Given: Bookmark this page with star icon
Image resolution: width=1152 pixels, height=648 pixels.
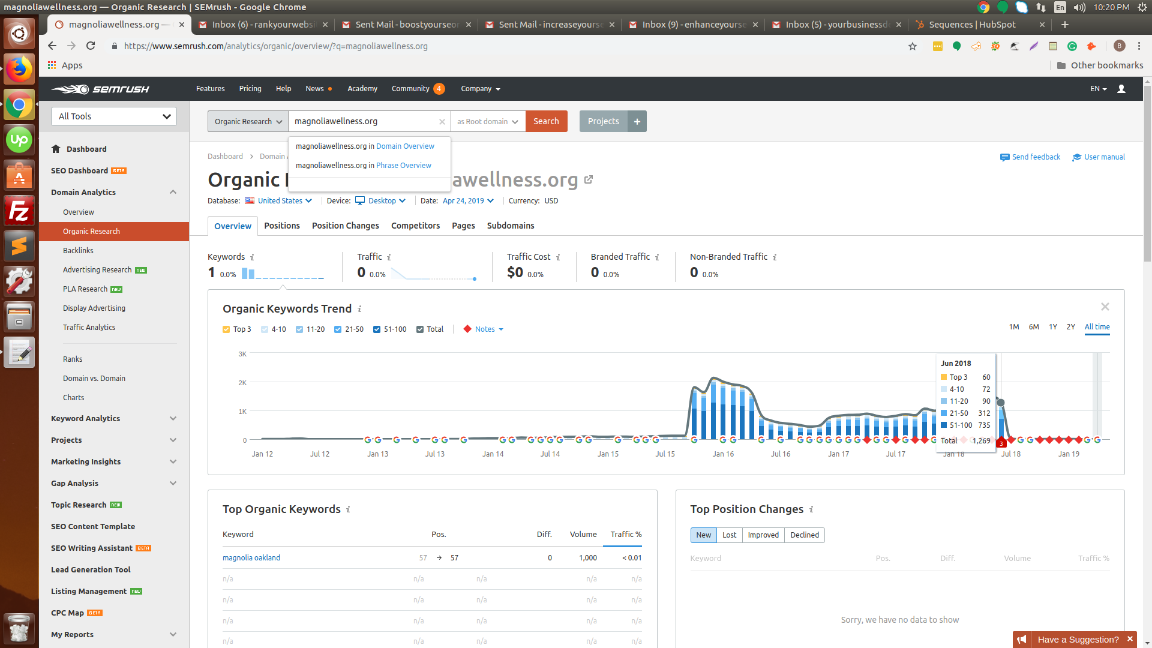Looking at the screenshot, I should pyautogui.click(x=913, y=46).
